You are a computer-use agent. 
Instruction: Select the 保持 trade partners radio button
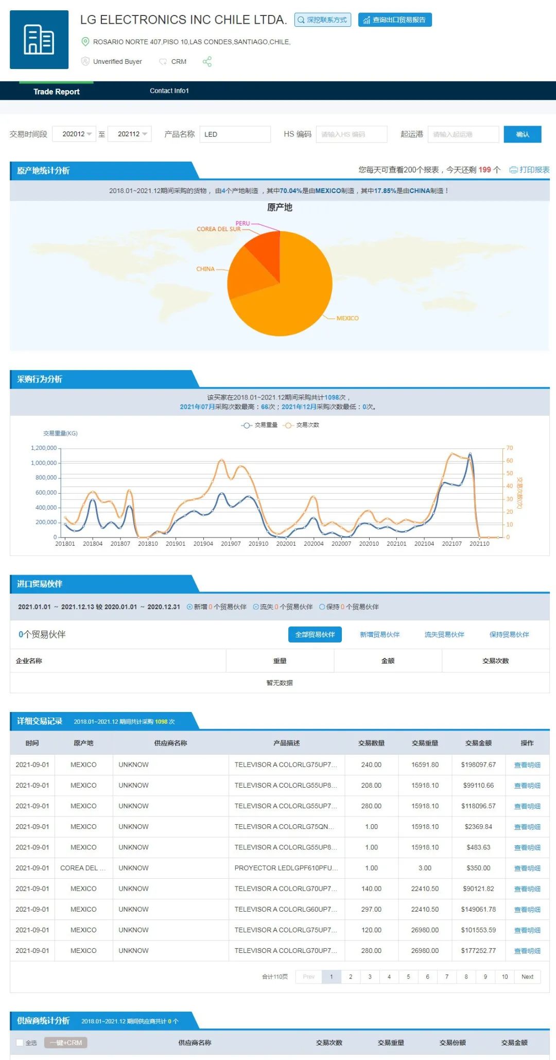[322, 607]
